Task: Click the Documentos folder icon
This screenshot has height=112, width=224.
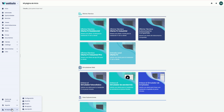Action: tap(3, 38)
